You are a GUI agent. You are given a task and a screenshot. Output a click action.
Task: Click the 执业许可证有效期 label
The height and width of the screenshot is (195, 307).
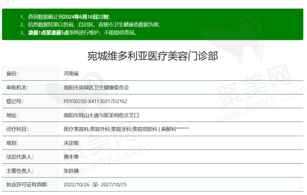[27, 185]
